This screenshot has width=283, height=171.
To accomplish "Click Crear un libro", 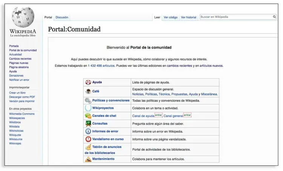I will (x=17, y=93).
